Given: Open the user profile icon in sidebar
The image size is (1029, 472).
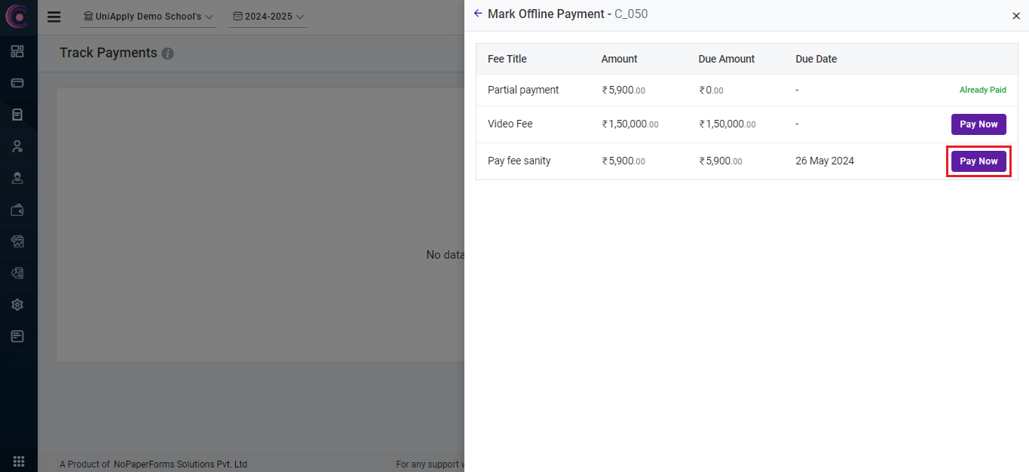Looking at the screenshot, I should [x=17, y=146].
